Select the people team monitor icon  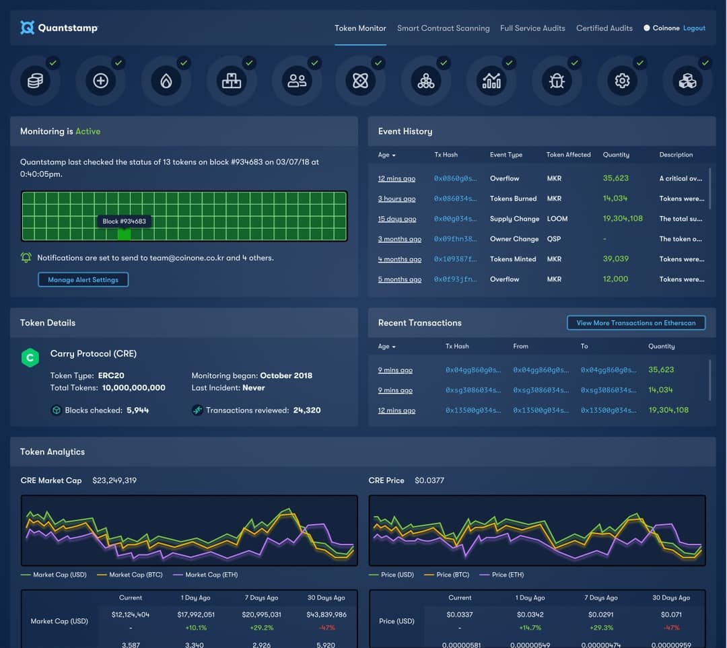click(296, 80)
